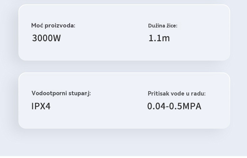Click the "Moć proizvoda:" label

tap(53, 26)
